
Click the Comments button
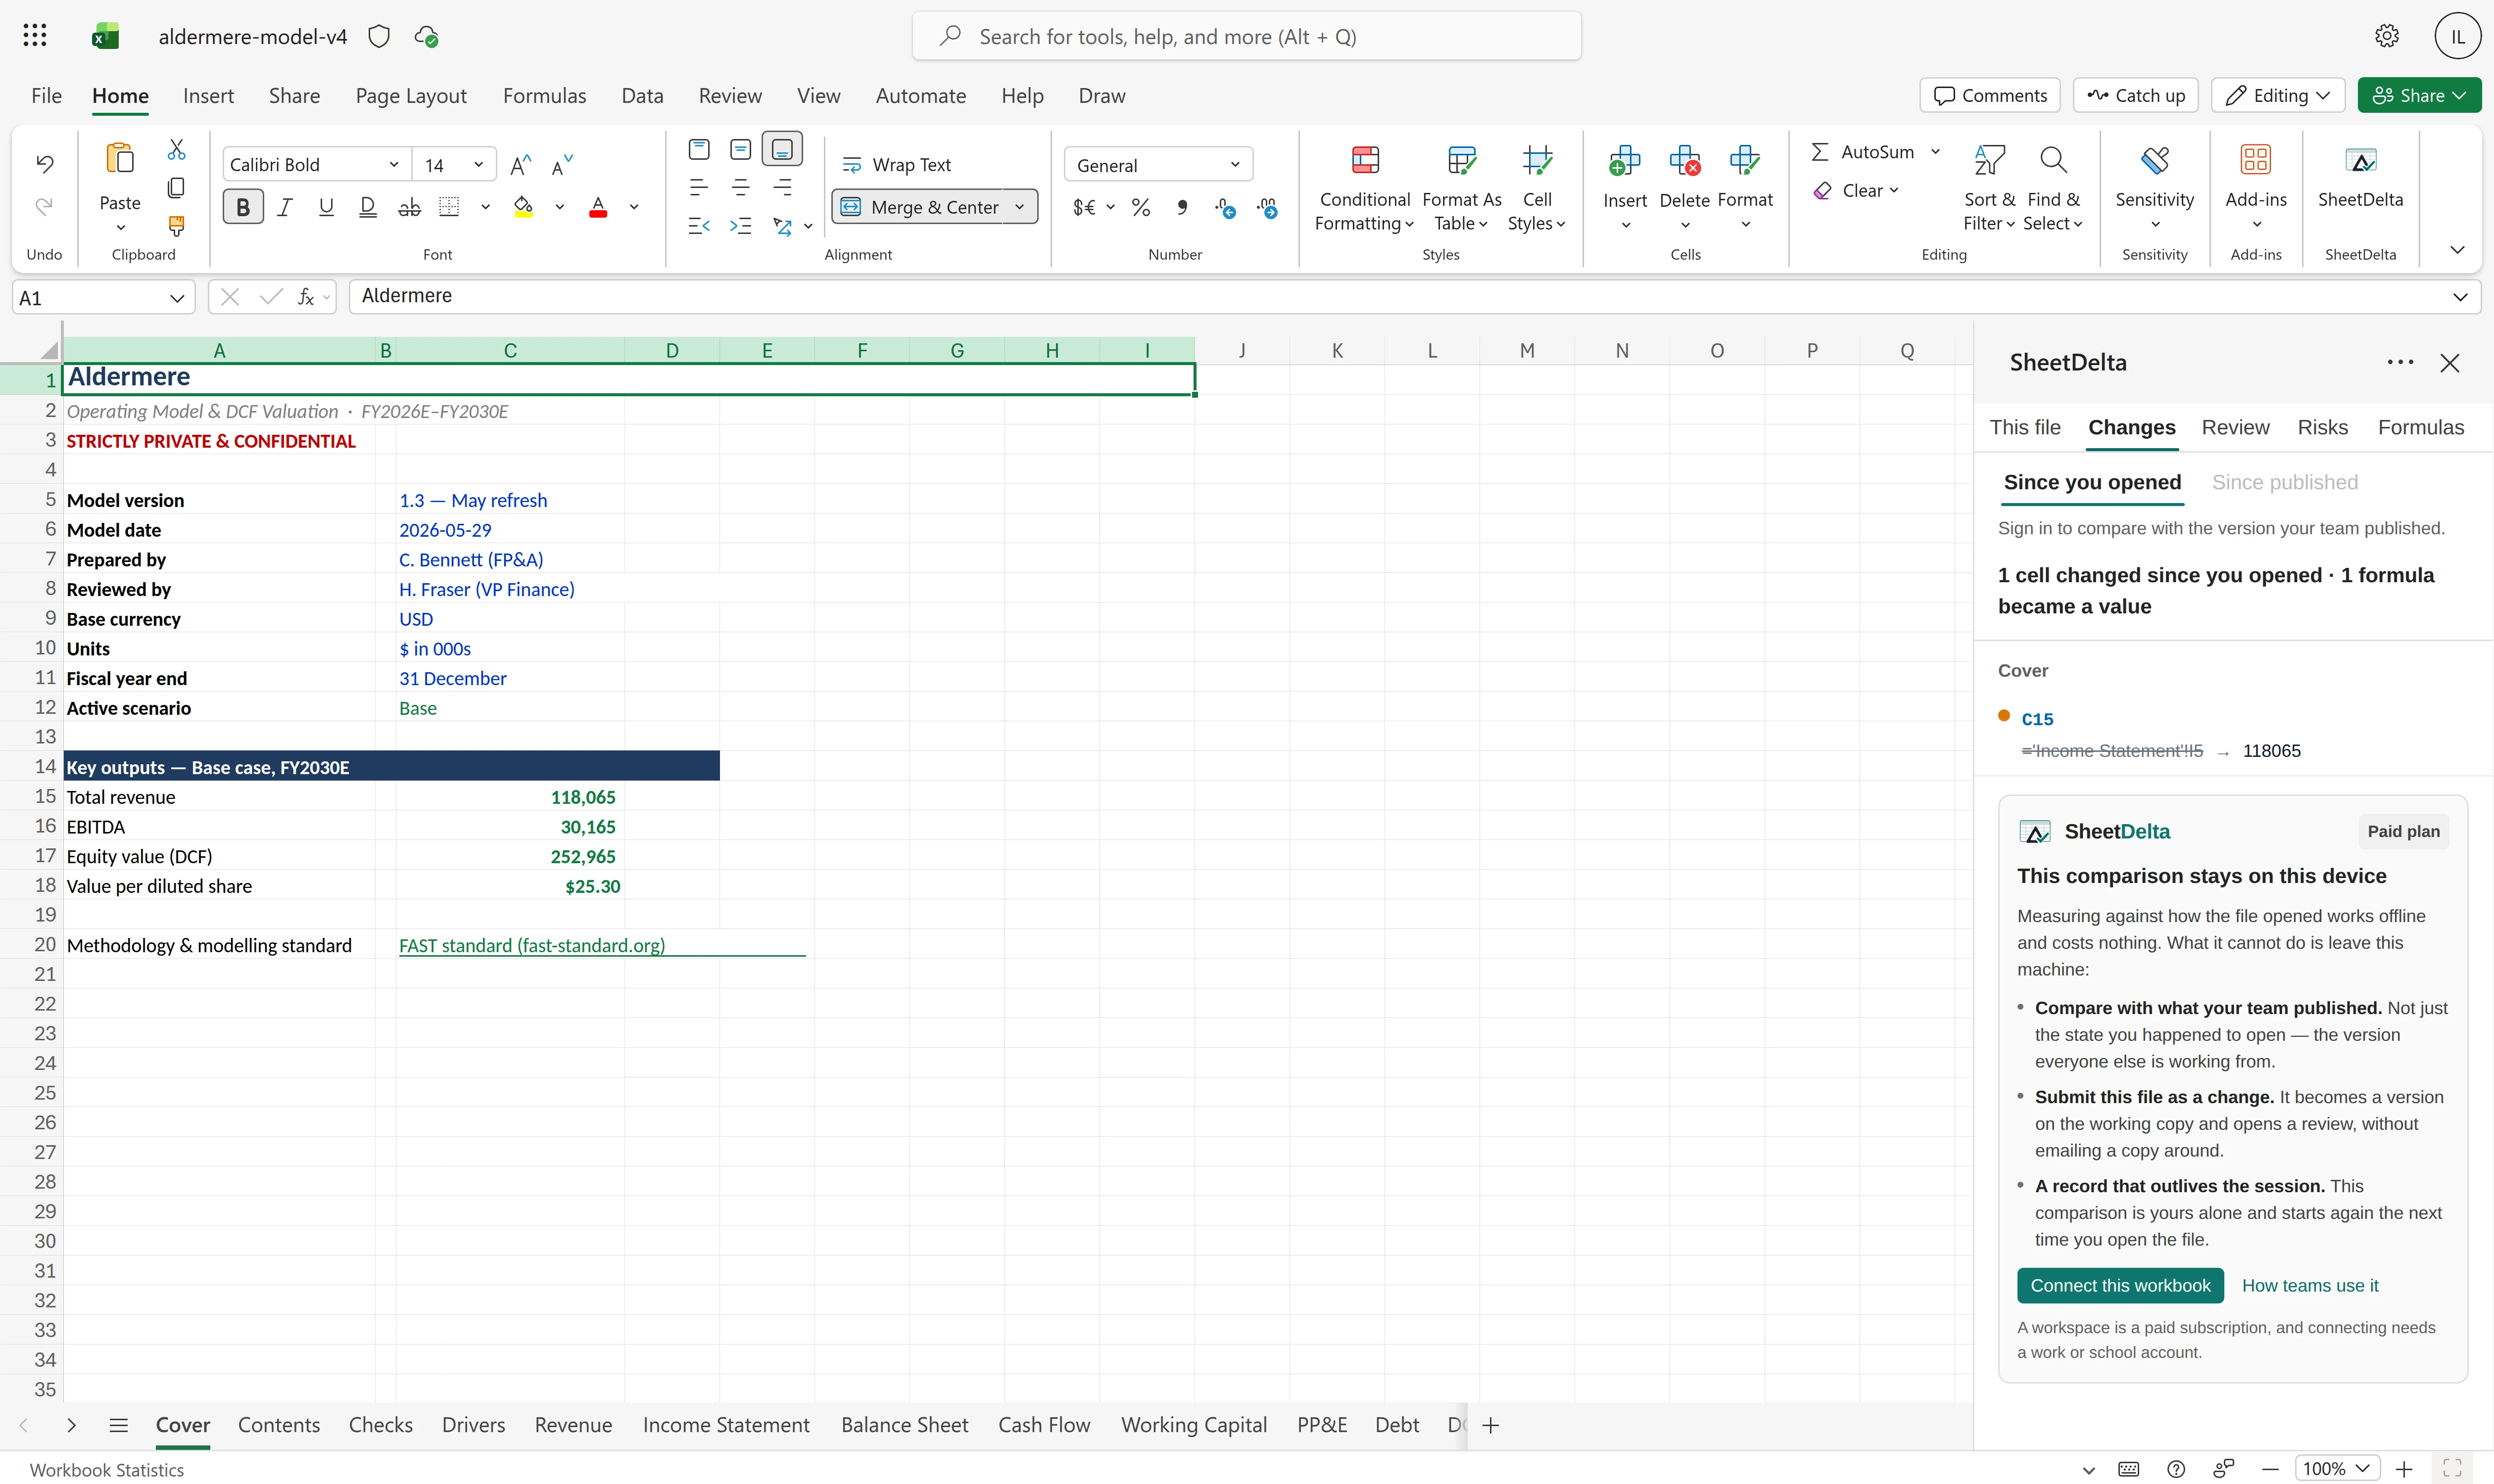pos(1989,96)
